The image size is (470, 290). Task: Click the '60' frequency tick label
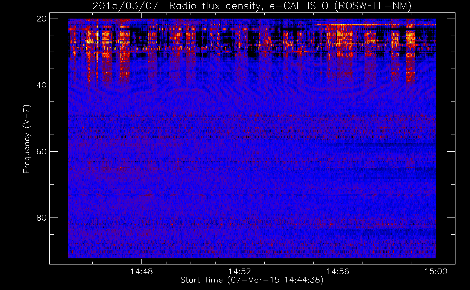pyautogui.click(x=42, y=152)
